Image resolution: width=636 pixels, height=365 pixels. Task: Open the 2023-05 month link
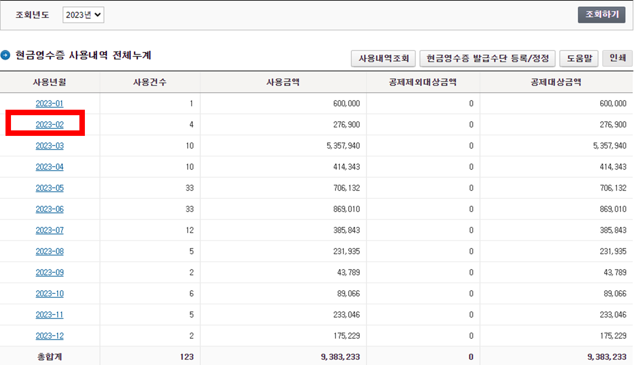click(49, 188)
